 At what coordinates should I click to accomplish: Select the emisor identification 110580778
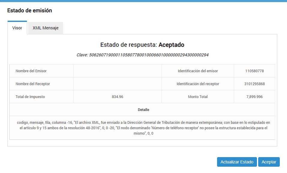pyautogui.click(x=254, y=71)
